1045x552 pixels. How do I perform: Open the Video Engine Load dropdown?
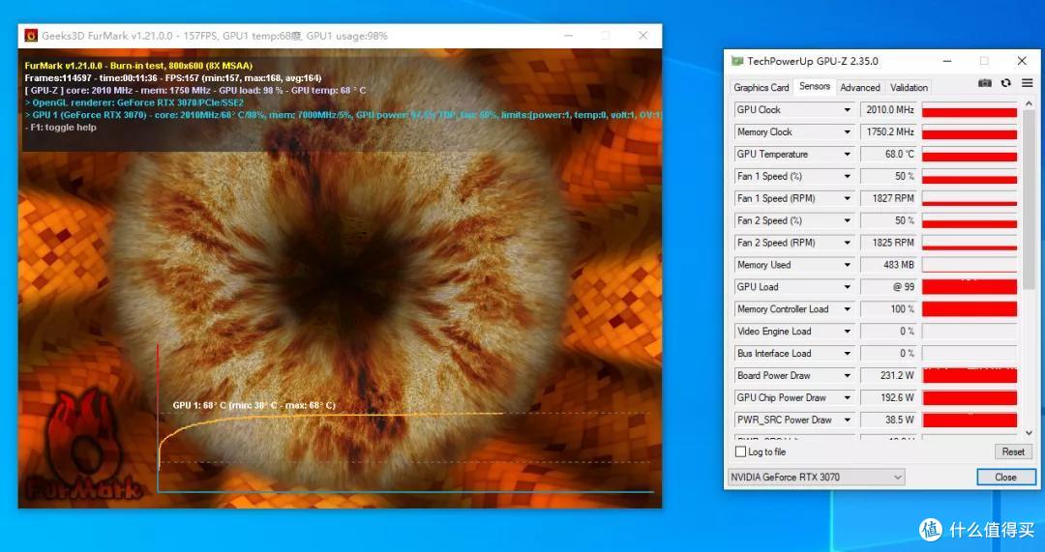[847, 331]
